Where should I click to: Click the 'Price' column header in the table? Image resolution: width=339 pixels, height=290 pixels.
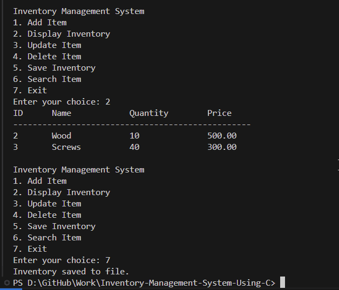coord(219,113)
